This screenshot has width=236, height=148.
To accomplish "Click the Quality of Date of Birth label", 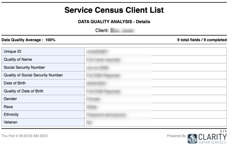I will (x=23, y=91).
